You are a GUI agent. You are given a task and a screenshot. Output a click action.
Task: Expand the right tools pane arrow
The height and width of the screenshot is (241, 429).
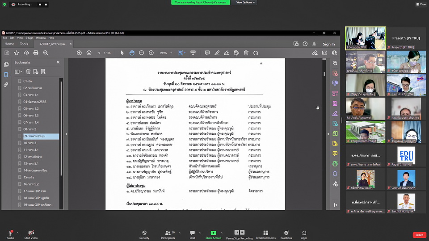click(x=328, y=134)
